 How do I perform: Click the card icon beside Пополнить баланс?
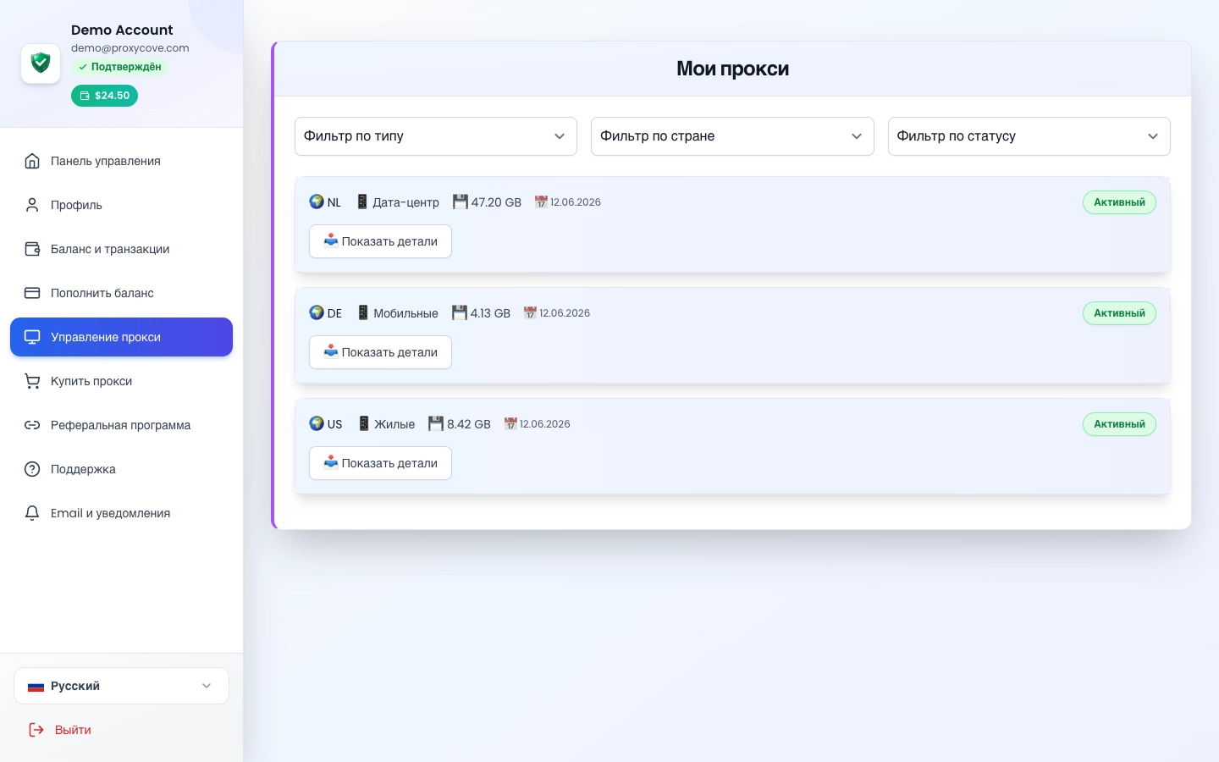click(32, 293)
